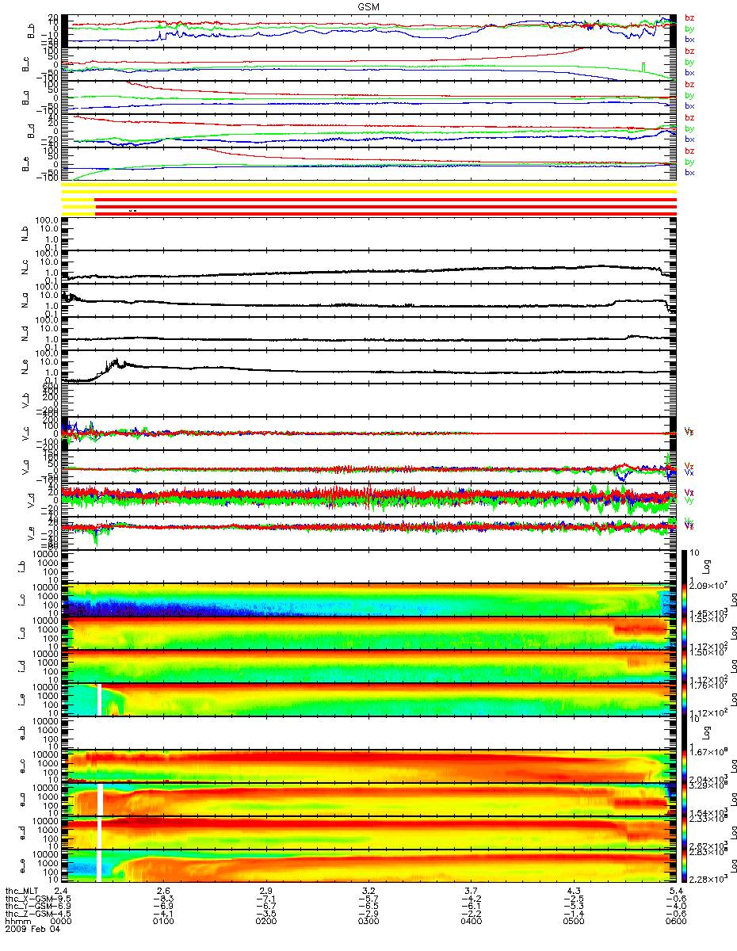Select the thc_MLT row label
Viewport: 737px width, 951px height.
[22, 891]
